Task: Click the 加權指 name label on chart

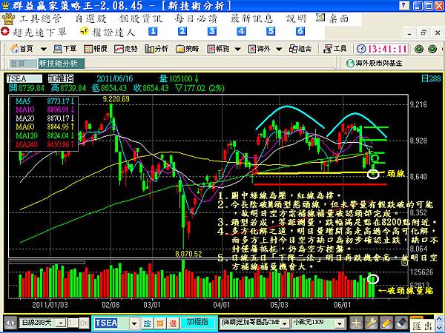Action: pos(61,78)
